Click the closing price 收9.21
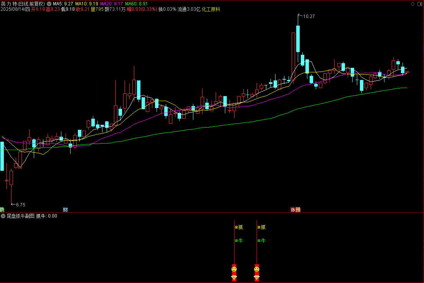 [83, 9]
